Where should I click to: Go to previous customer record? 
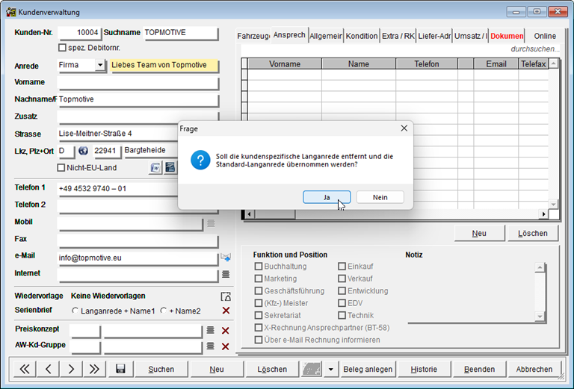click(48, 370)
